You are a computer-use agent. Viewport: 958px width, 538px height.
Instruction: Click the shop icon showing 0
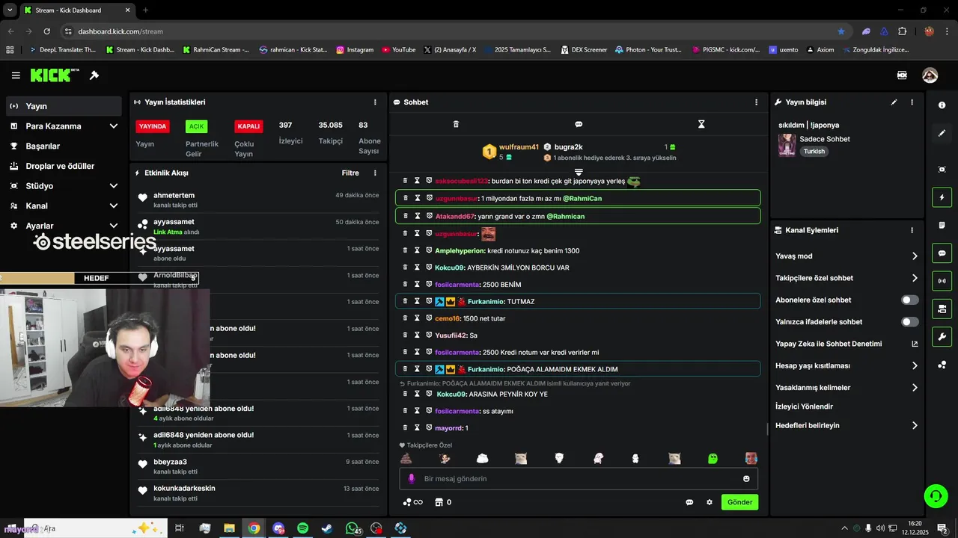point(443,502)
